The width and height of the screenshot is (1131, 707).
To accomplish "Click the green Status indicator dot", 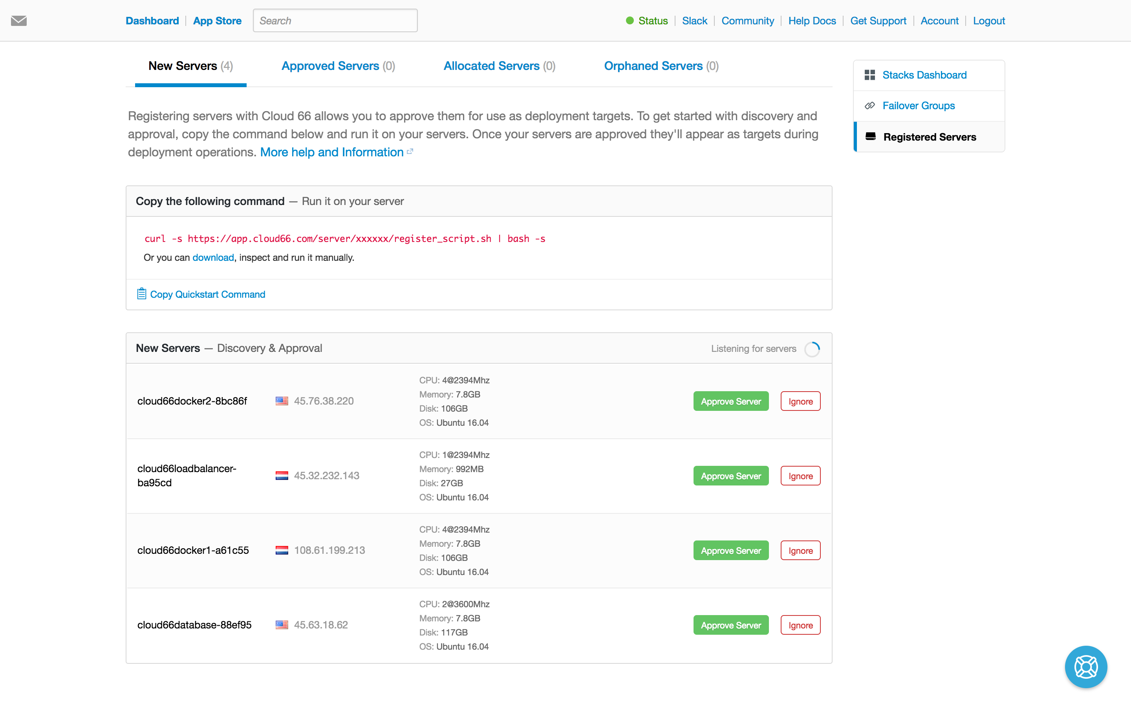I will pyautogui.click(x=630, y=20).
